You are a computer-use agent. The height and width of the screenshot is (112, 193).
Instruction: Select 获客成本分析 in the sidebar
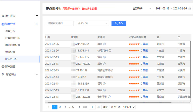(x=13, y=38)
